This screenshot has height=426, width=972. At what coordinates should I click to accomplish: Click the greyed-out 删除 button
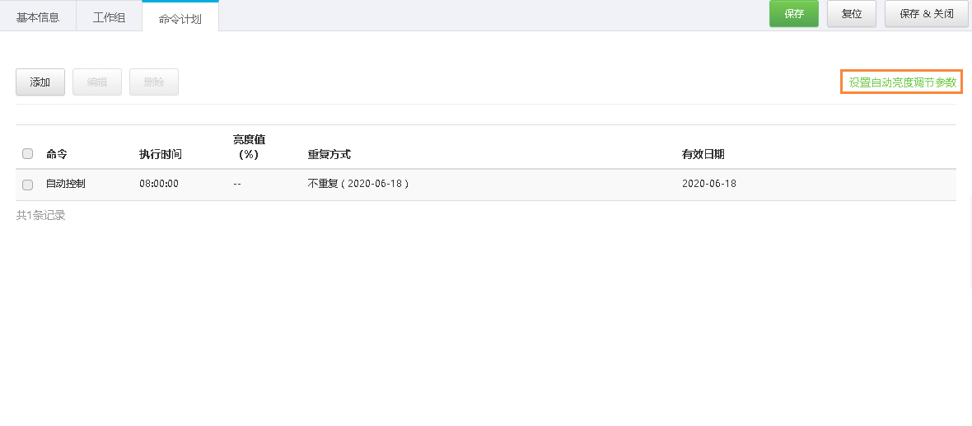[154, 82]
